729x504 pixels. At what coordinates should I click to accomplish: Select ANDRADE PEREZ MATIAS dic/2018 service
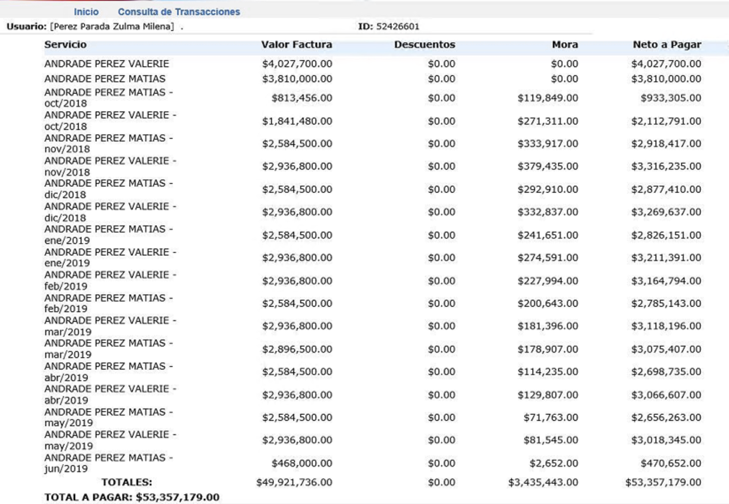[109, 189]
